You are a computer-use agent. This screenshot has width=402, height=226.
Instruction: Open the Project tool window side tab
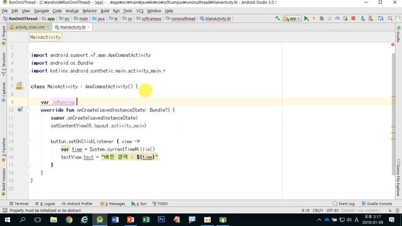[x=4, y=35]
